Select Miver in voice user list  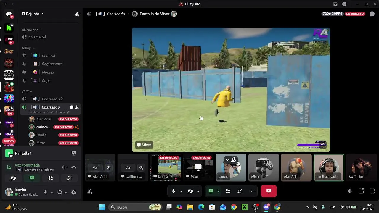click(54, 143)
